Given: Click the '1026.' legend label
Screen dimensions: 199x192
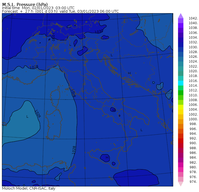Looking at the screenshot, I should click(193, 57).
